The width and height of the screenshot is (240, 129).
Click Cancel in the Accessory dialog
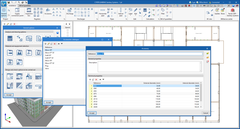205,113
